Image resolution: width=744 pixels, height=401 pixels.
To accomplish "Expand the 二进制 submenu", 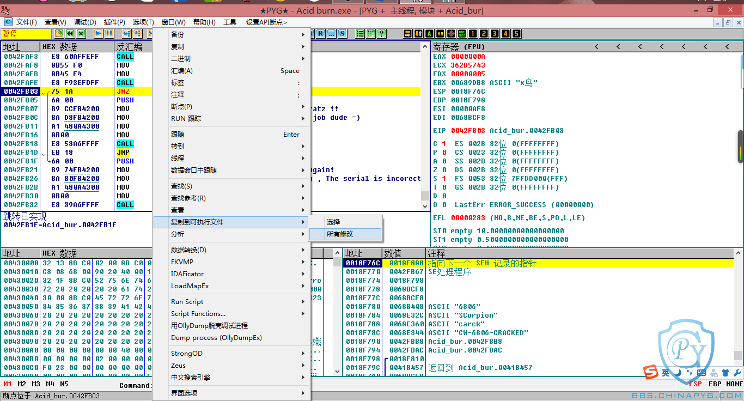I will (231, 58).
